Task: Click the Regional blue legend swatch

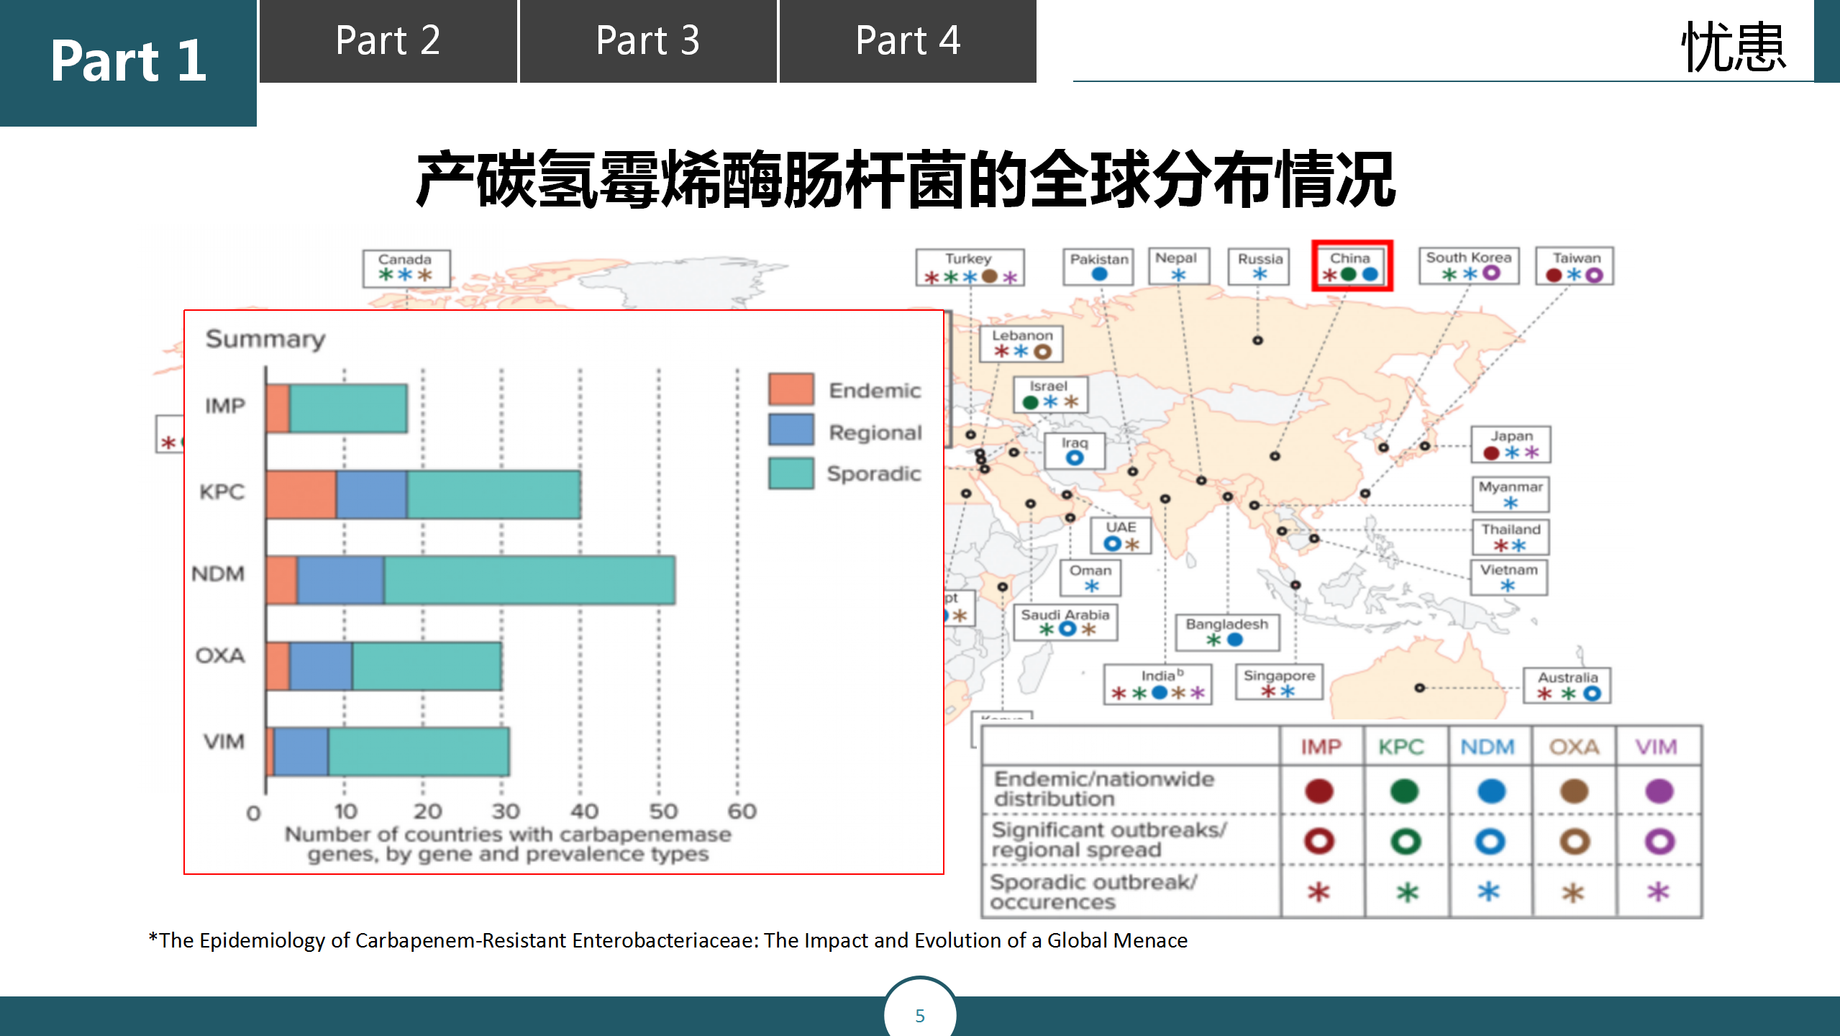Action: pos(791,430)
